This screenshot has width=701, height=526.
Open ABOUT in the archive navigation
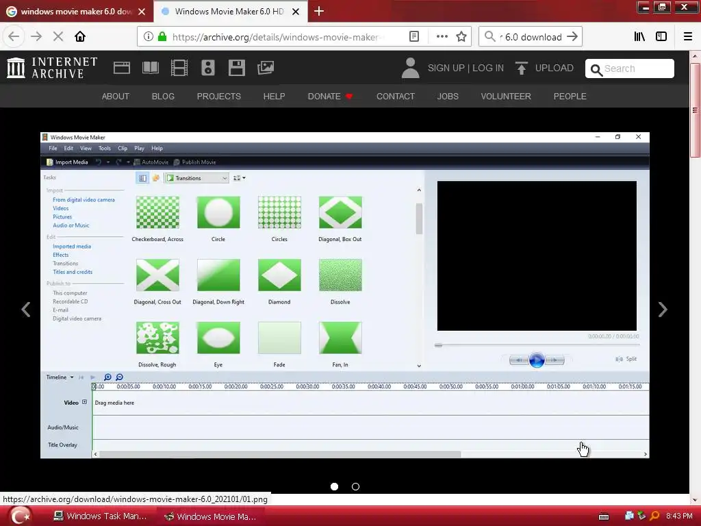click(x=115, y=96)
